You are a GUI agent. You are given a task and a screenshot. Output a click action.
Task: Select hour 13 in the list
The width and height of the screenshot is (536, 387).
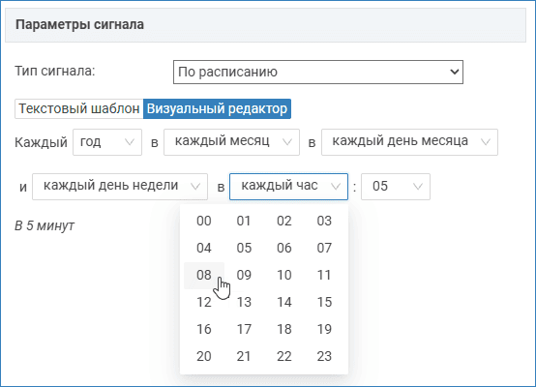click(244, 303)
